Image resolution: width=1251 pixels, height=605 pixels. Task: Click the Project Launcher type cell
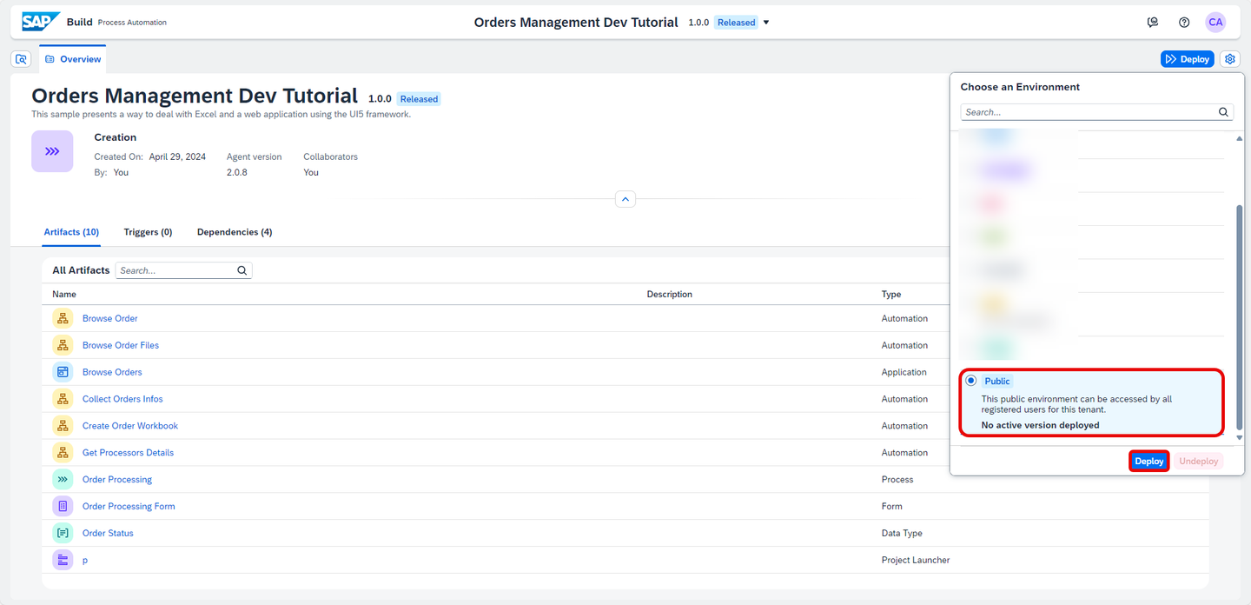pos(916,561)
